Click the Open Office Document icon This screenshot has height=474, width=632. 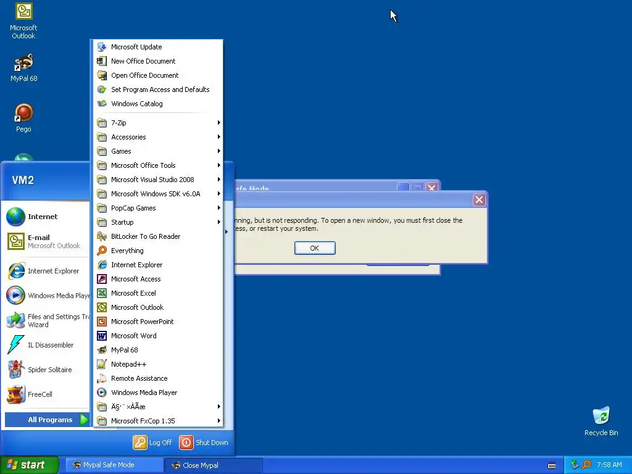coord(102,75)
